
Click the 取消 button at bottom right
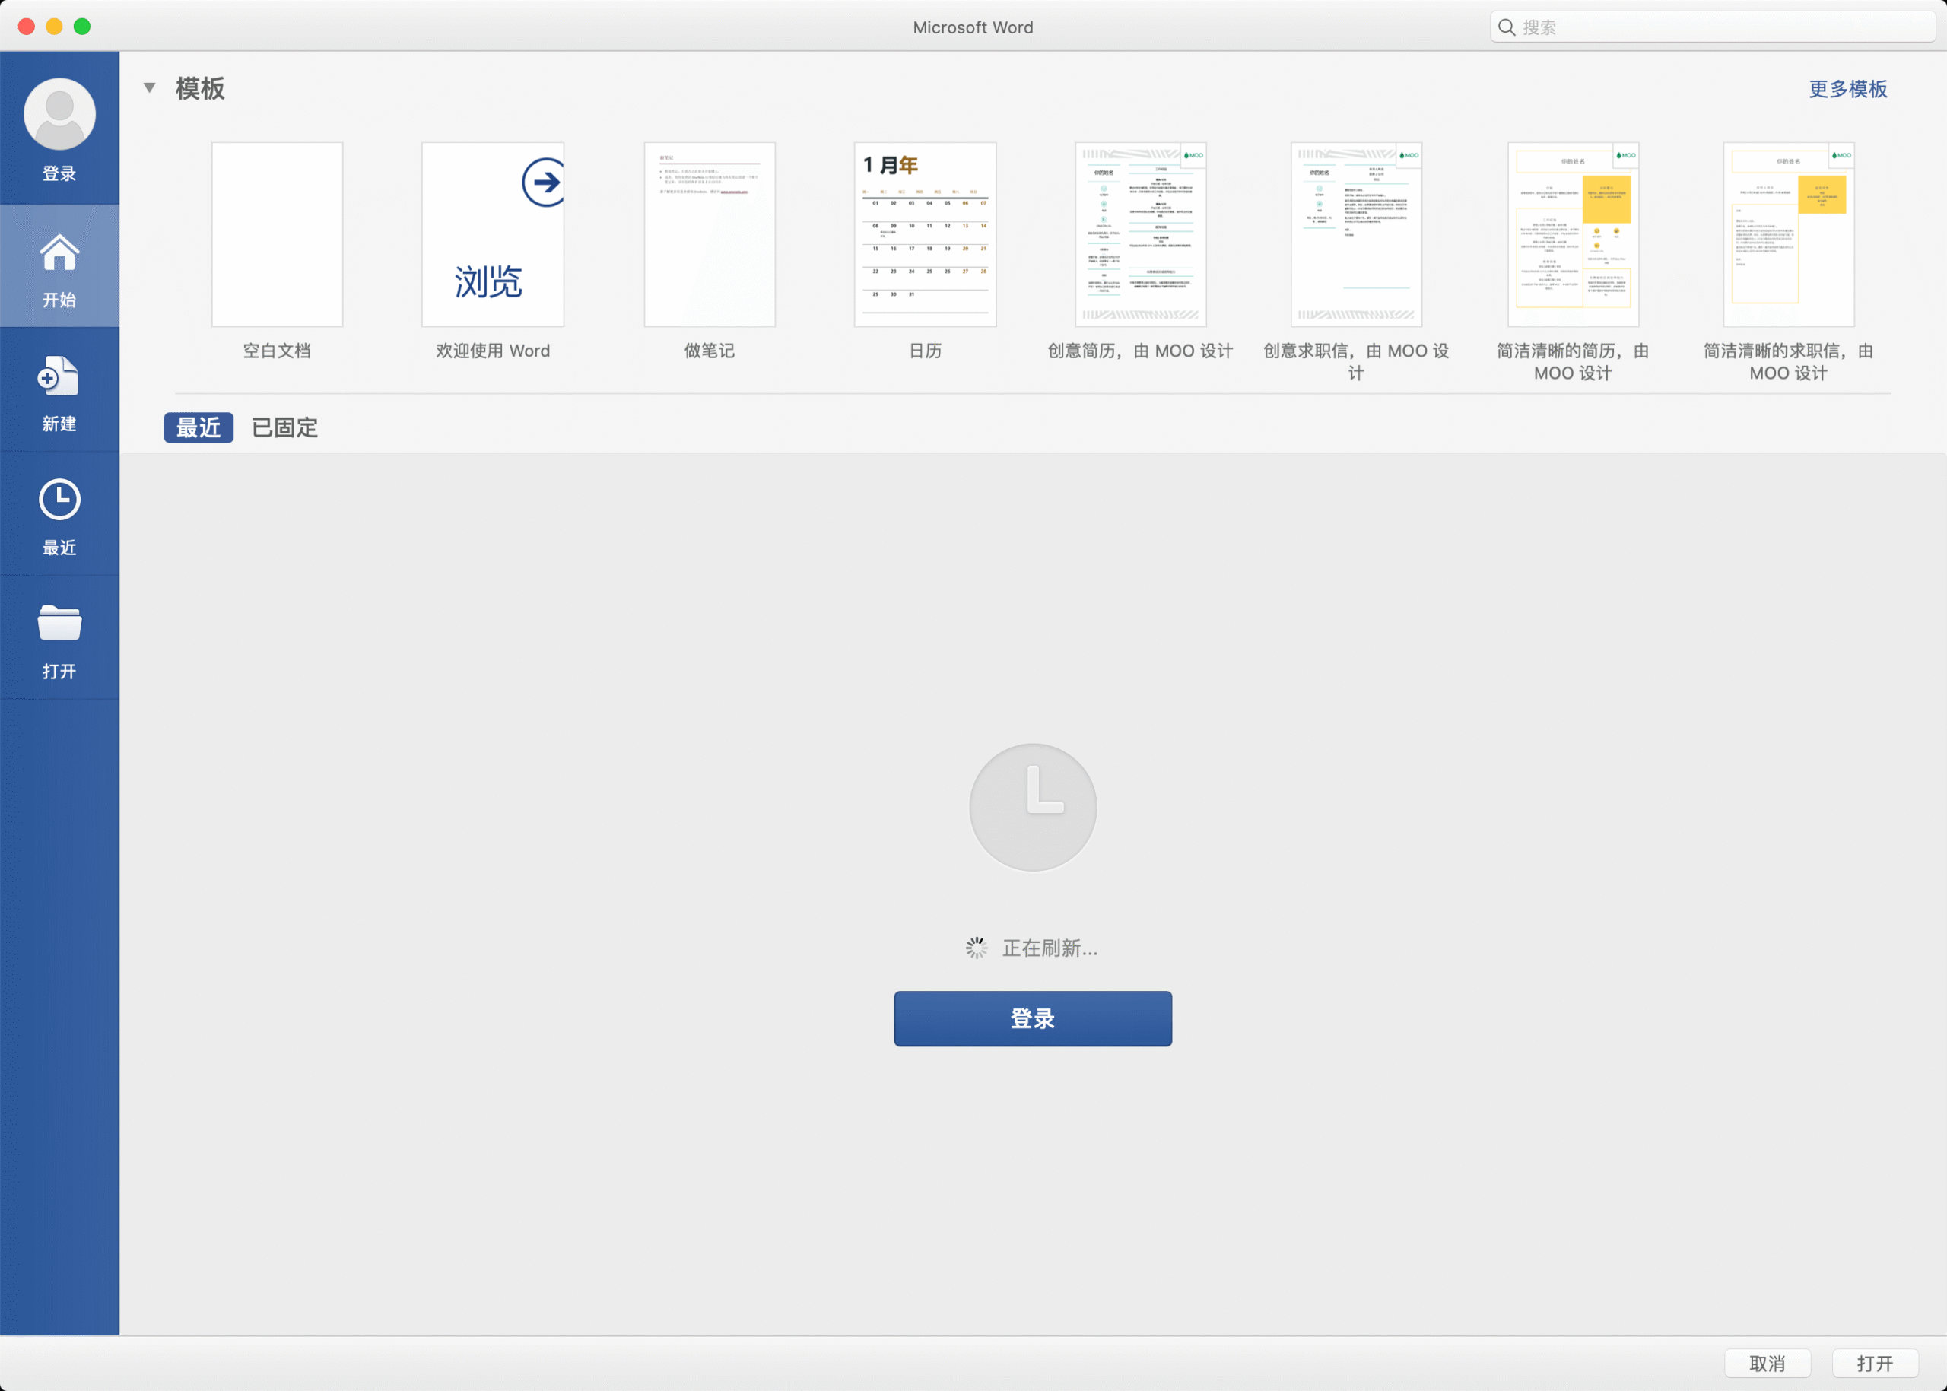click(1768, 1362)
